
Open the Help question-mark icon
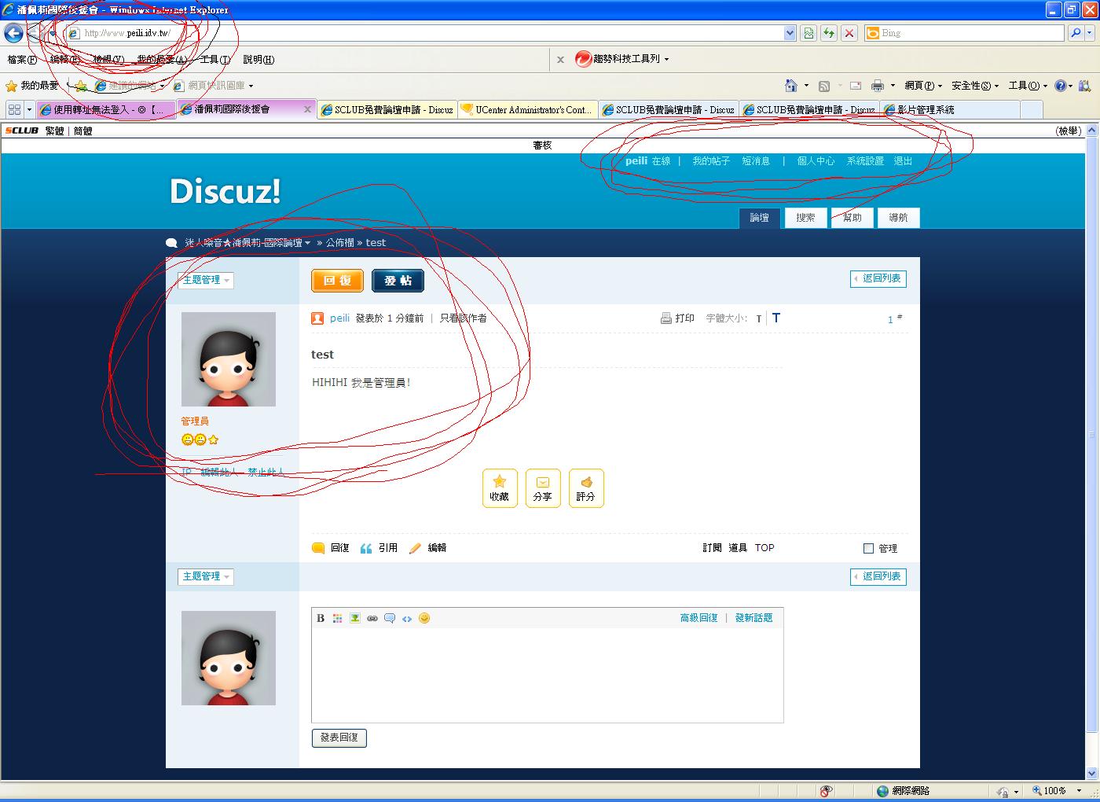1061,86
